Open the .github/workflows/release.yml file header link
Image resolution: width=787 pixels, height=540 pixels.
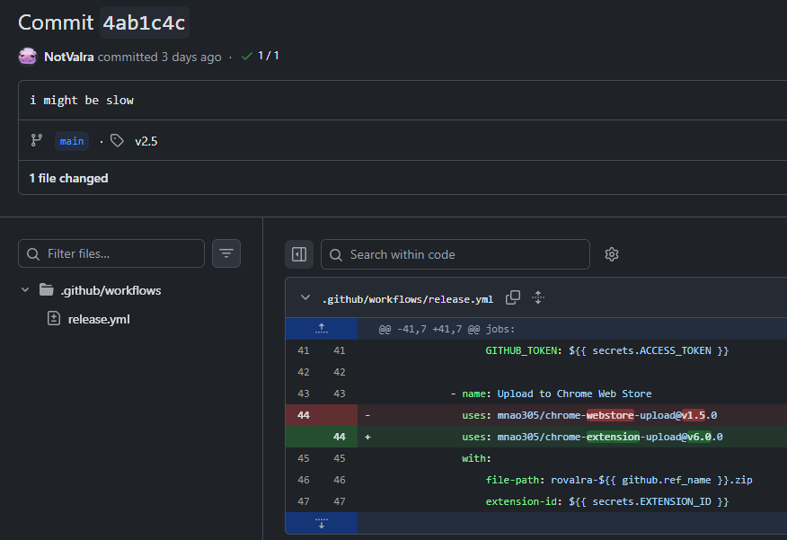coord(408,299)
